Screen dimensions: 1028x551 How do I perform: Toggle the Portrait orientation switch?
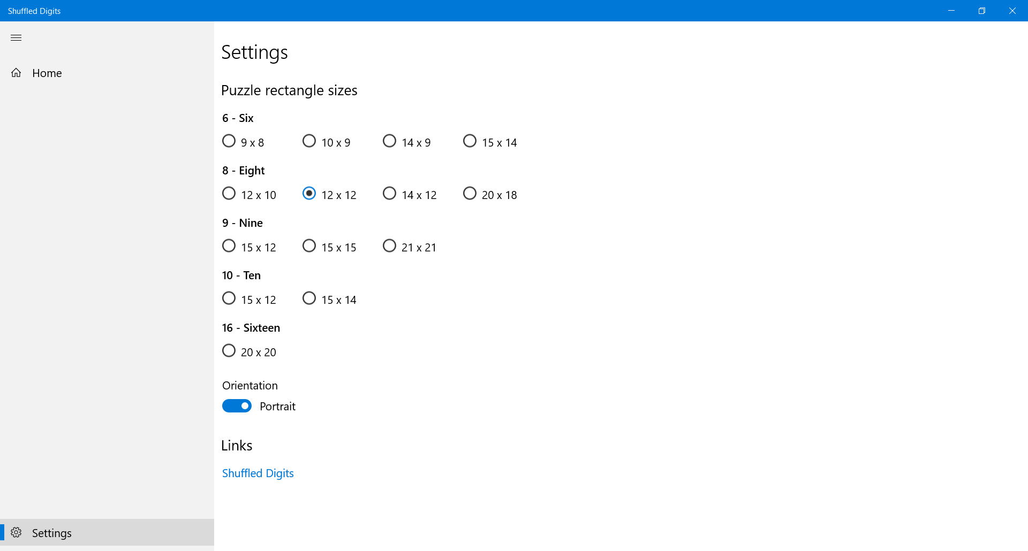pyautogui.click(x=237, y=406)
